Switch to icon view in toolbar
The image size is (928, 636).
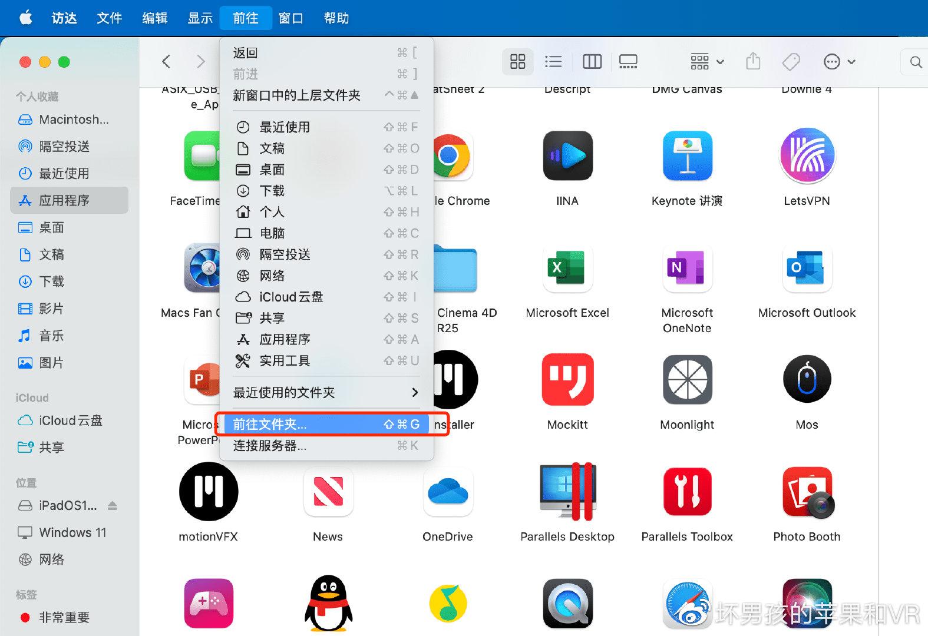coord(517,62)
